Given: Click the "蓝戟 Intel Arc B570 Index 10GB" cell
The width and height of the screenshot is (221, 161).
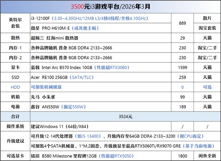Looking at the screenshot, I should pos(101,68).
